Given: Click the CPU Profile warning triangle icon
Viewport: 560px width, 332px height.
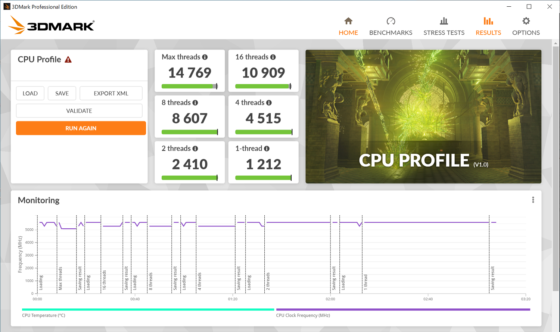Looking at the screenshot, I should (68, 60).
